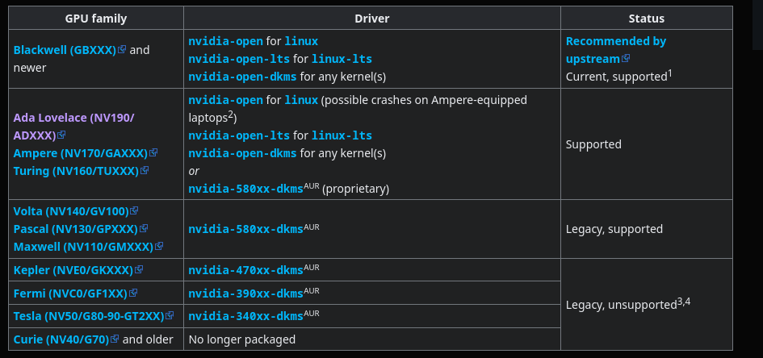
Task: Click external-link icon next to Maxwell (NV110/GMXXX)
Action: [159, 246]
